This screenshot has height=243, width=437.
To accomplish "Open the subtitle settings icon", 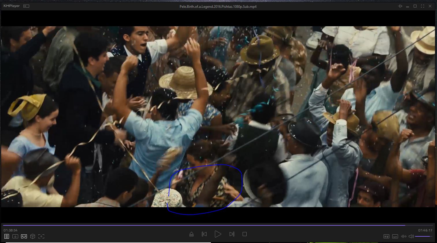I will pos(395,236).
